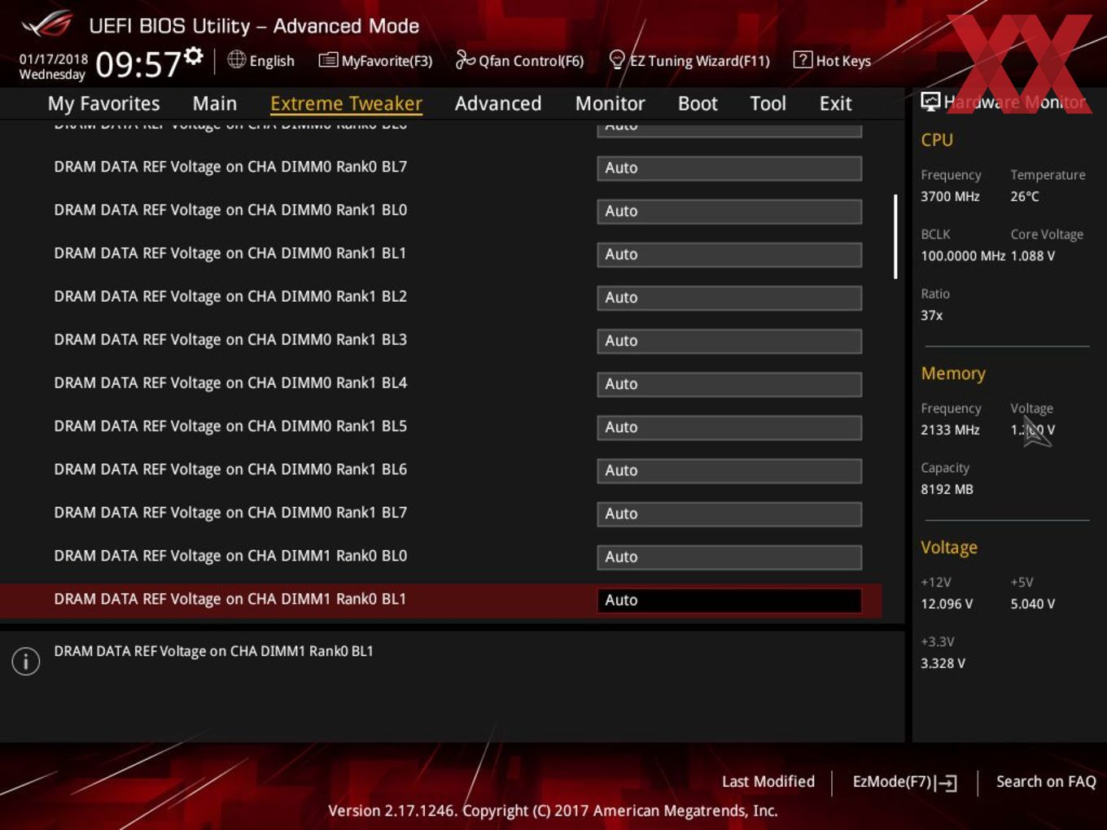This screenshot has height=830, width=1107.
Task: Click Core Voltage value 1.088 V
Action: [x=1033, y=256]
